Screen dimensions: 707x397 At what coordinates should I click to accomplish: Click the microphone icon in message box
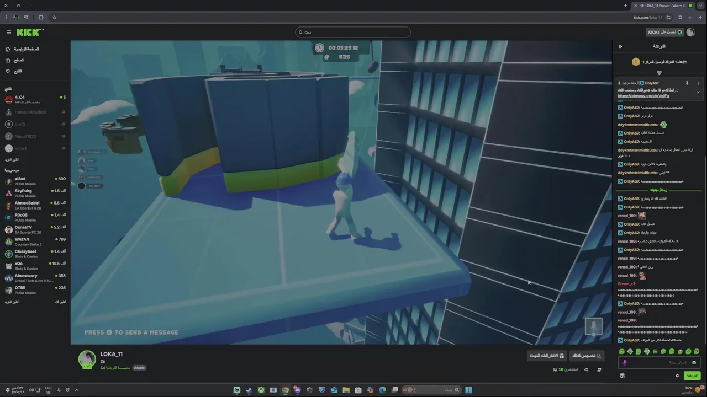pos(625,362)
